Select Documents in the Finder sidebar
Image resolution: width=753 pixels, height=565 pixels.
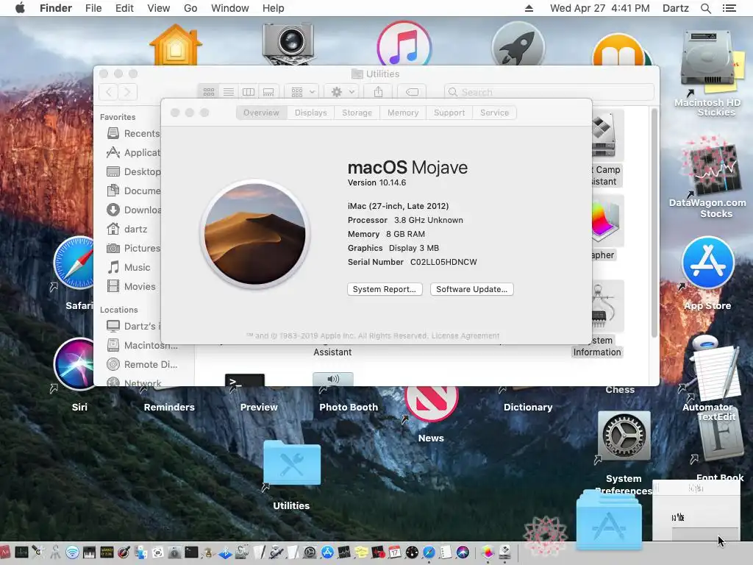(133, 191)
